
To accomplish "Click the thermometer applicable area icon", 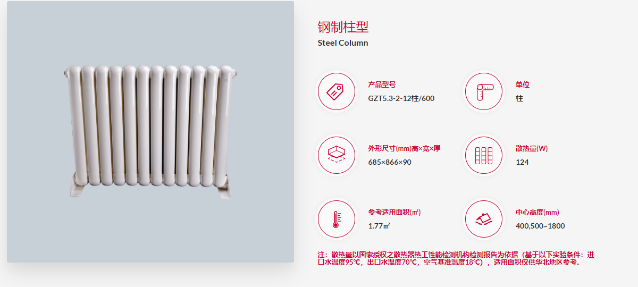I will [337, 219].
